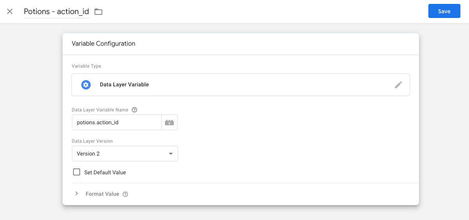
Task: Click the arrow in the Version 2 selector
Action: (171, 154)
